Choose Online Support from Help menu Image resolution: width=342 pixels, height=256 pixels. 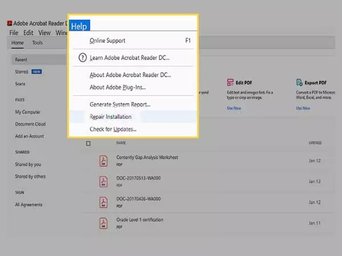133,40
